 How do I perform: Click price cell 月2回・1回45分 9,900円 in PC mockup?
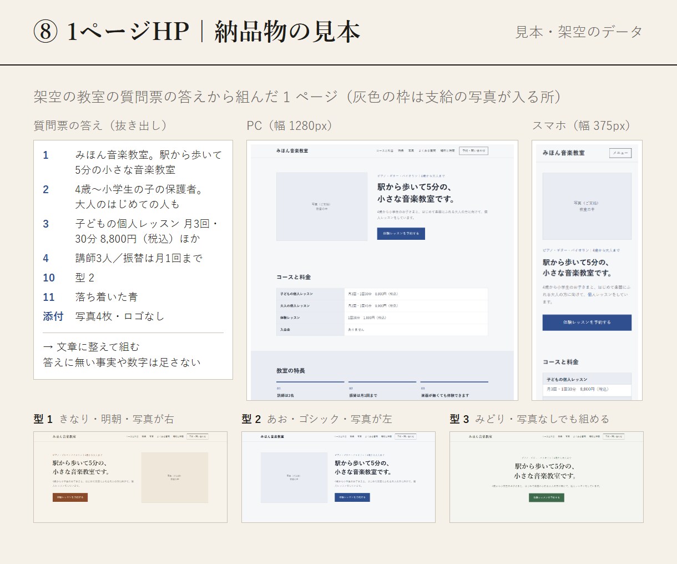pos(416,306)
